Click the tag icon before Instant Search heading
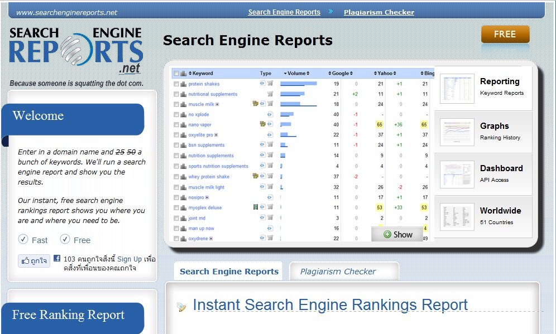Screen dimensions: 556x334 pyautogui.click(x=181, y=307)
